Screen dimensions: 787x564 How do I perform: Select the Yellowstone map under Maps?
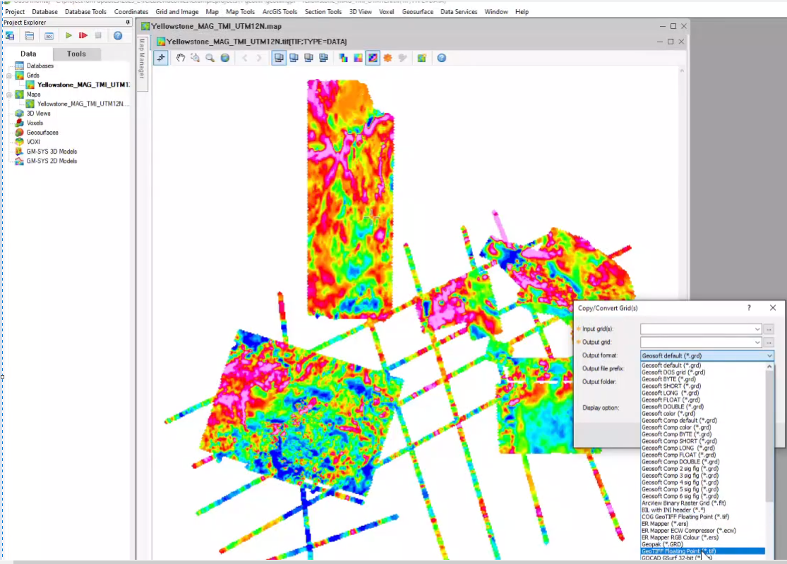pos(83,104)
